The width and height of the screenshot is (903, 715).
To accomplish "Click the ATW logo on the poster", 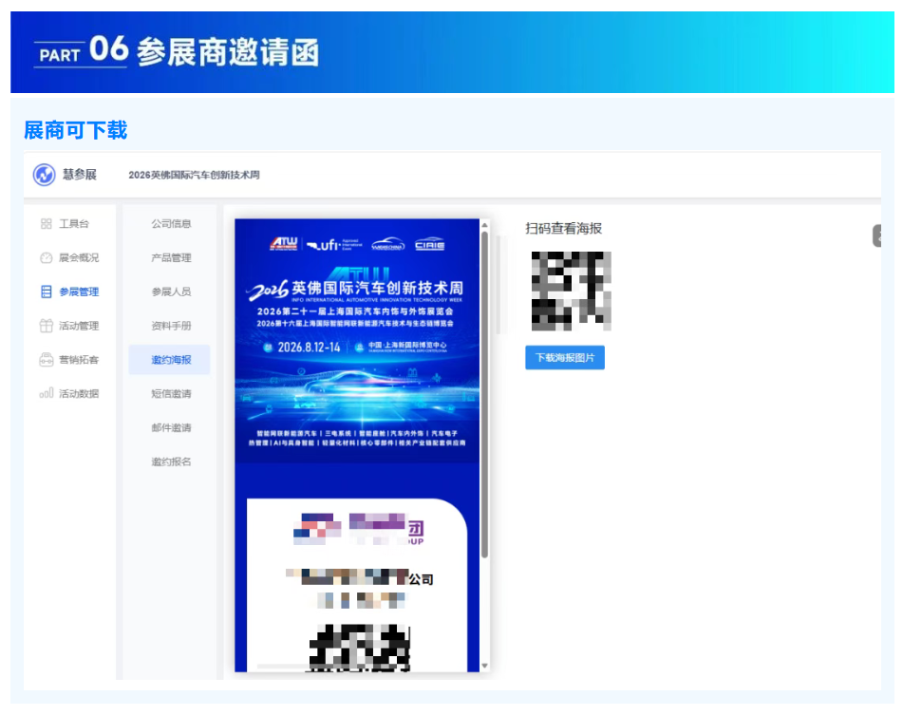I will coord(284,243).
